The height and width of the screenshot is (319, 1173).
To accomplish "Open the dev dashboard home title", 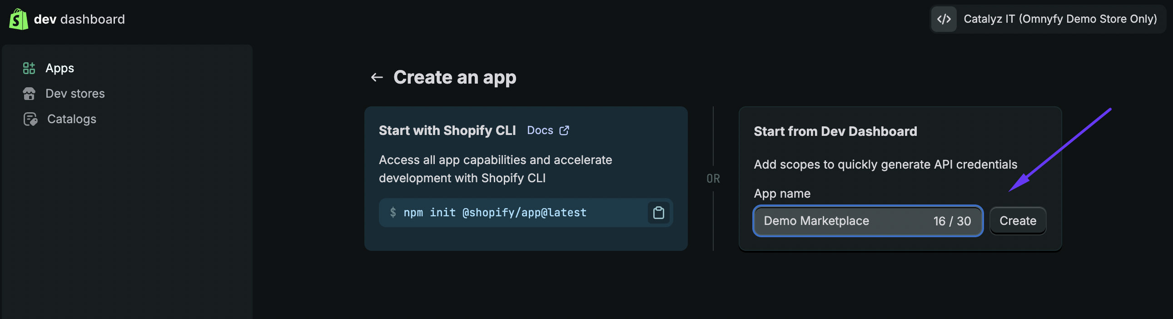I will point(79,19).
